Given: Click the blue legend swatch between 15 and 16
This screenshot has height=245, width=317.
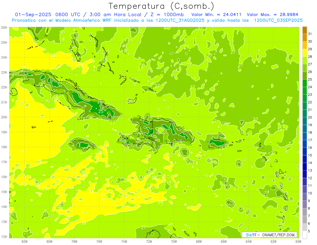Looking at the screenshot, I should (305, 151).
